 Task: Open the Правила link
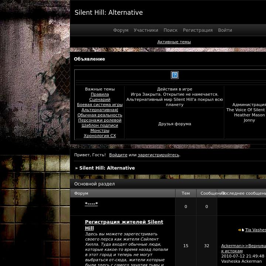100,94
